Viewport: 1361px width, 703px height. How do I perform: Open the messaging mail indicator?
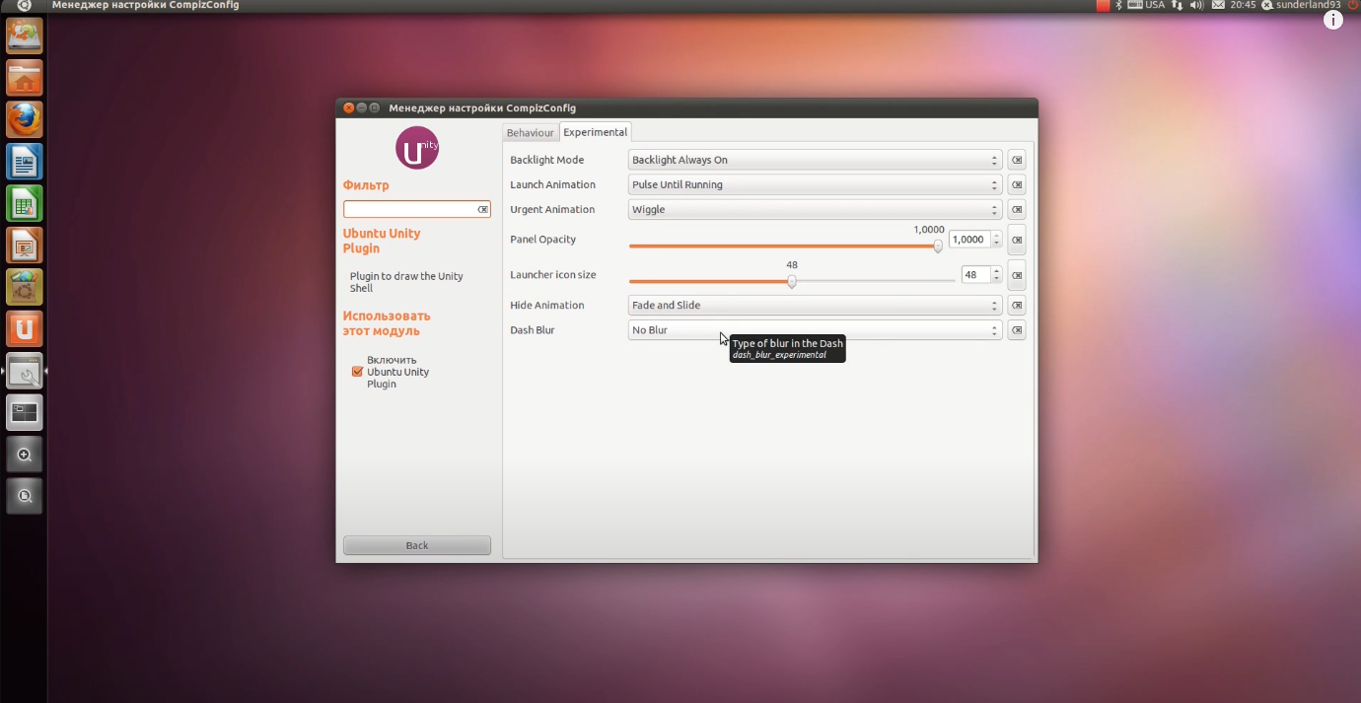tap(1218, 5)
